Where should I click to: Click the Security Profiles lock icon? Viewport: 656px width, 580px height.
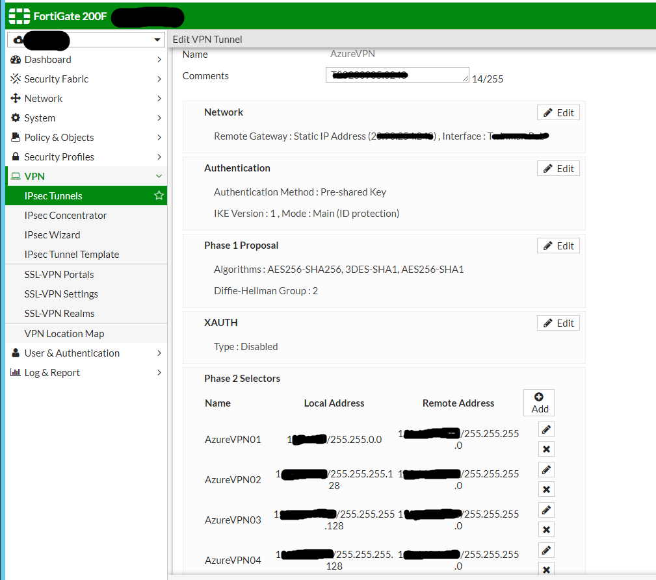coord(16,157)
